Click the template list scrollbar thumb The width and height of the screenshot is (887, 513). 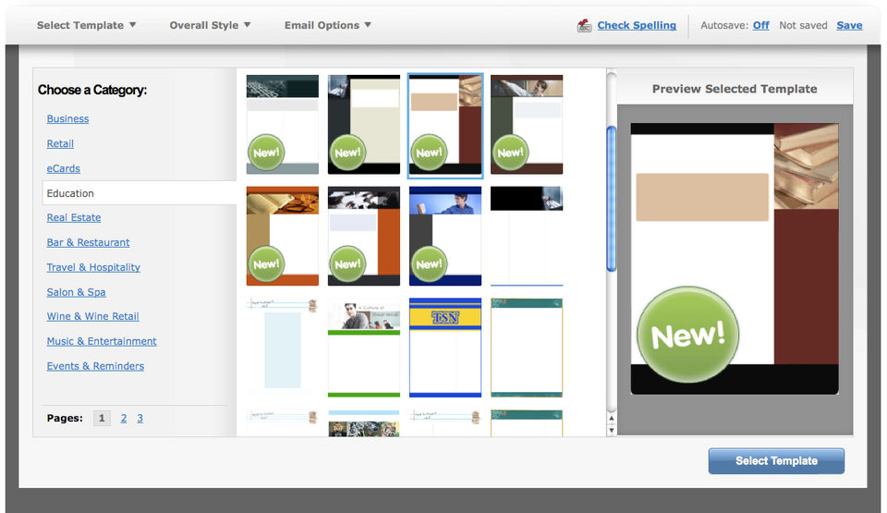(x=611, y=199)
